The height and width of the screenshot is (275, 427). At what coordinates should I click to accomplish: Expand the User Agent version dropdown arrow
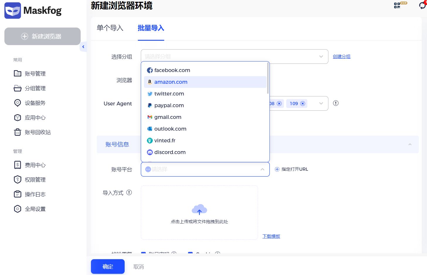point(321,103)
